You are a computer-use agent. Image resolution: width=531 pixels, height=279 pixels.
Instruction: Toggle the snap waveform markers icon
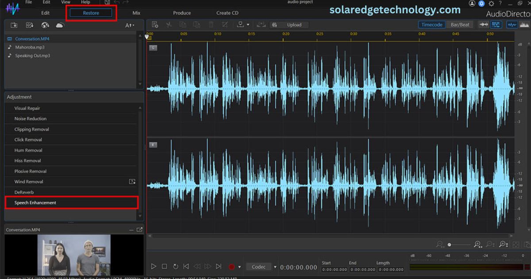483,25
